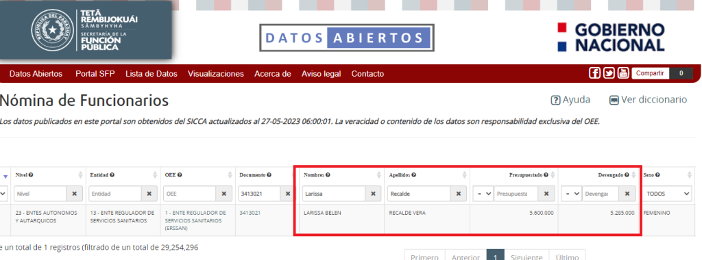
Task: Open the Facebook social icon
Action: [x=594, y=73]
